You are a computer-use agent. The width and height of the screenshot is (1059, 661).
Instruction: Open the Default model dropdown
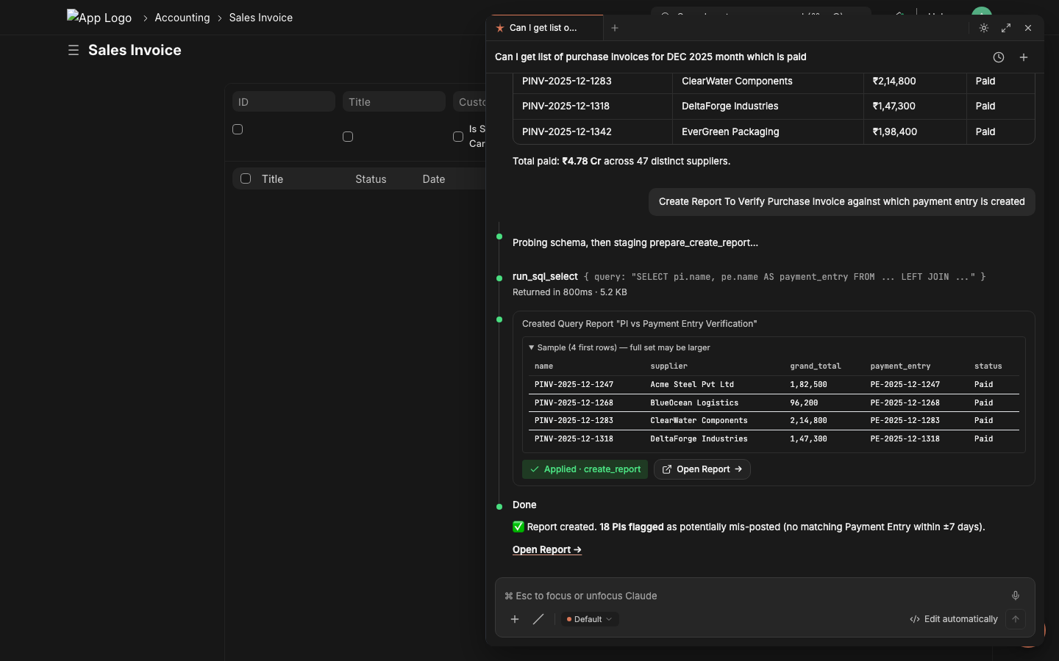tap(590, 619)
